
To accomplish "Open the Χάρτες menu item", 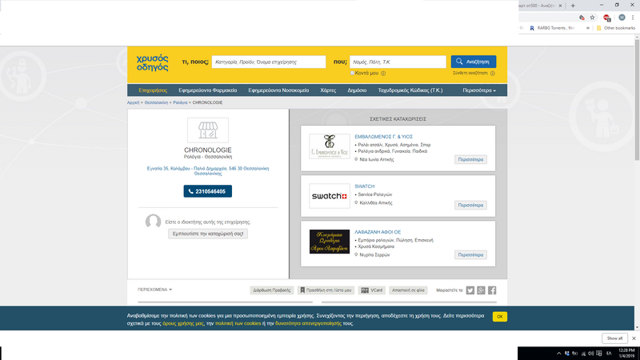I will coord(328,90).
